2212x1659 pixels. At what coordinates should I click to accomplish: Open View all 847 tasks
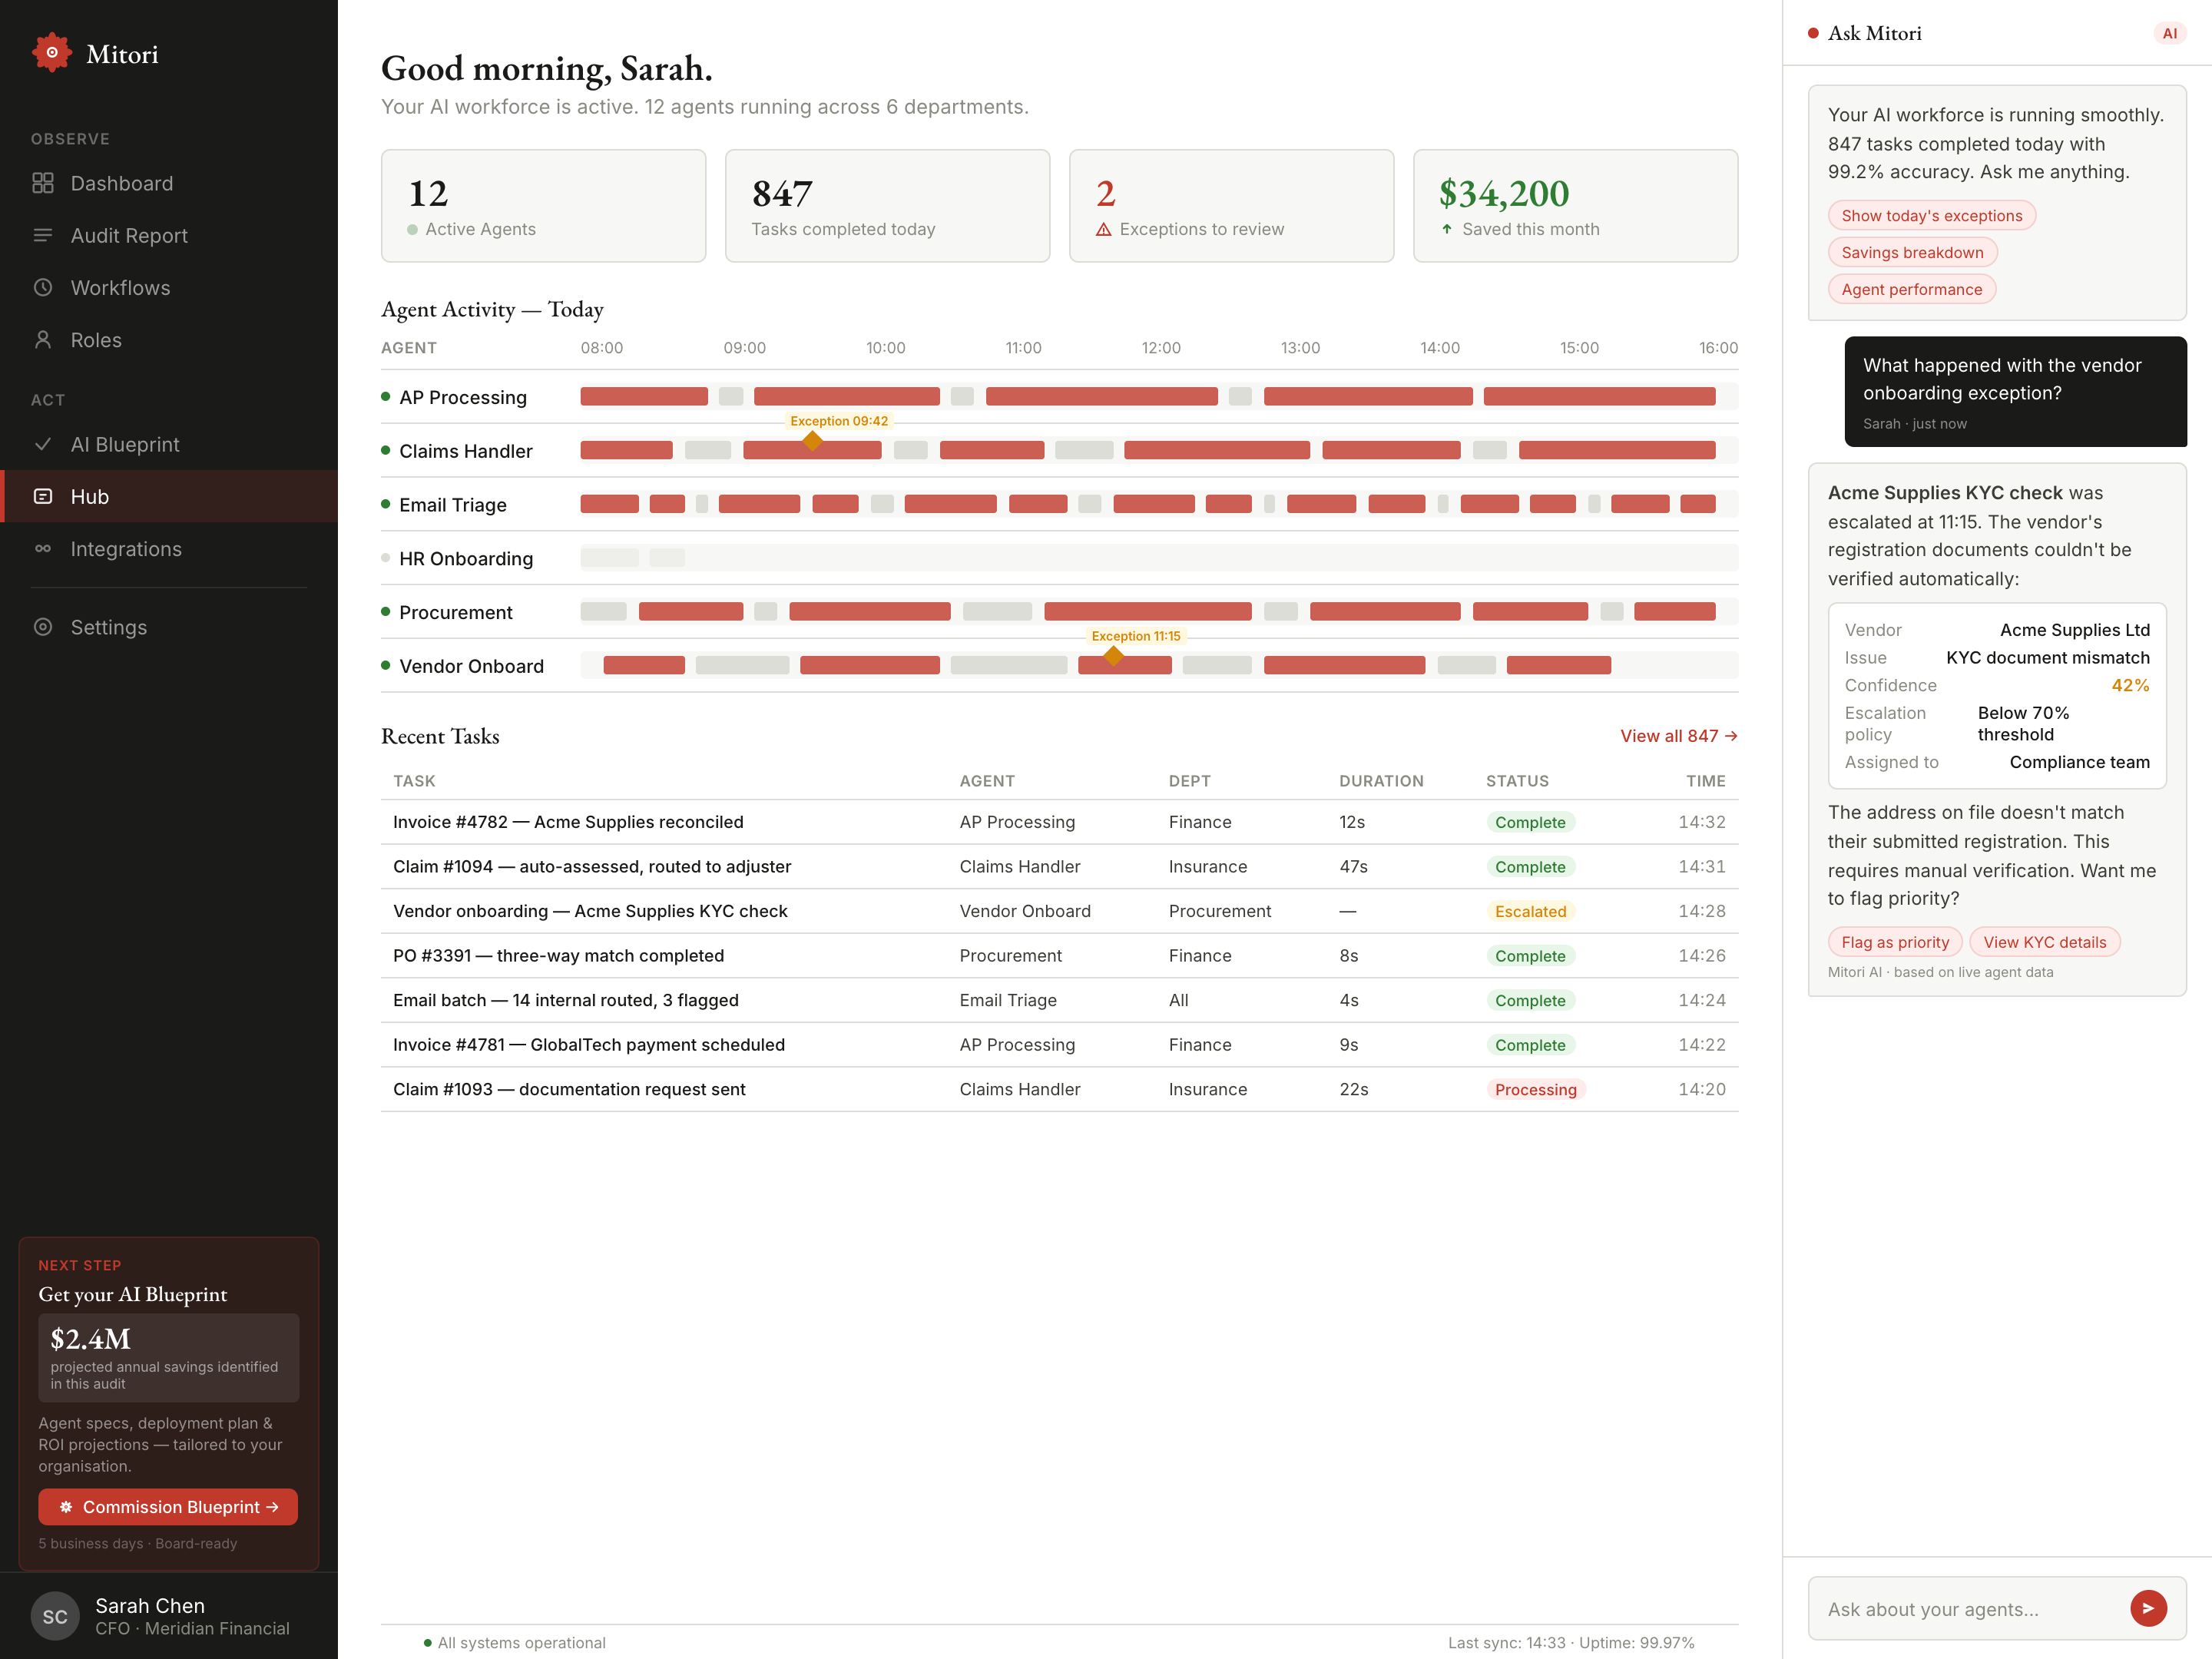click(1679, 736)
